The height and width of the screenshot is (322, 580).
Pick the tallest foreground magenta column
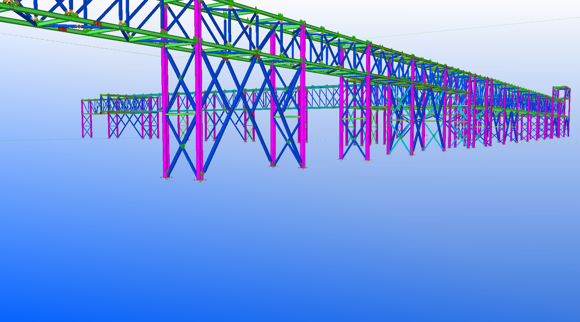point(198,90)
